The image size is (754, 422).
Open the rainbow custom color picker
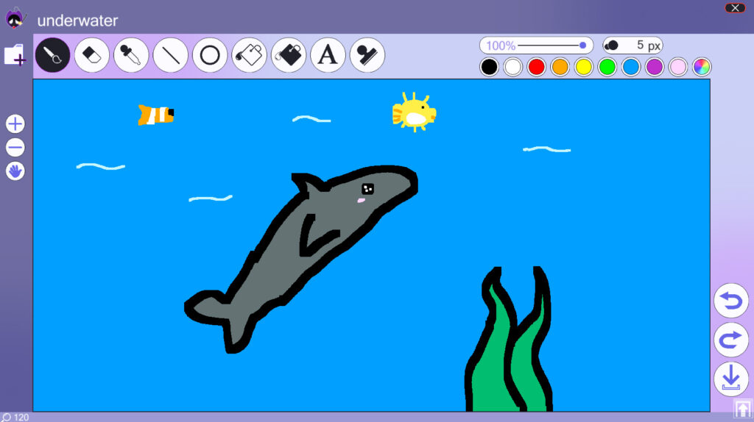point(702,67)
